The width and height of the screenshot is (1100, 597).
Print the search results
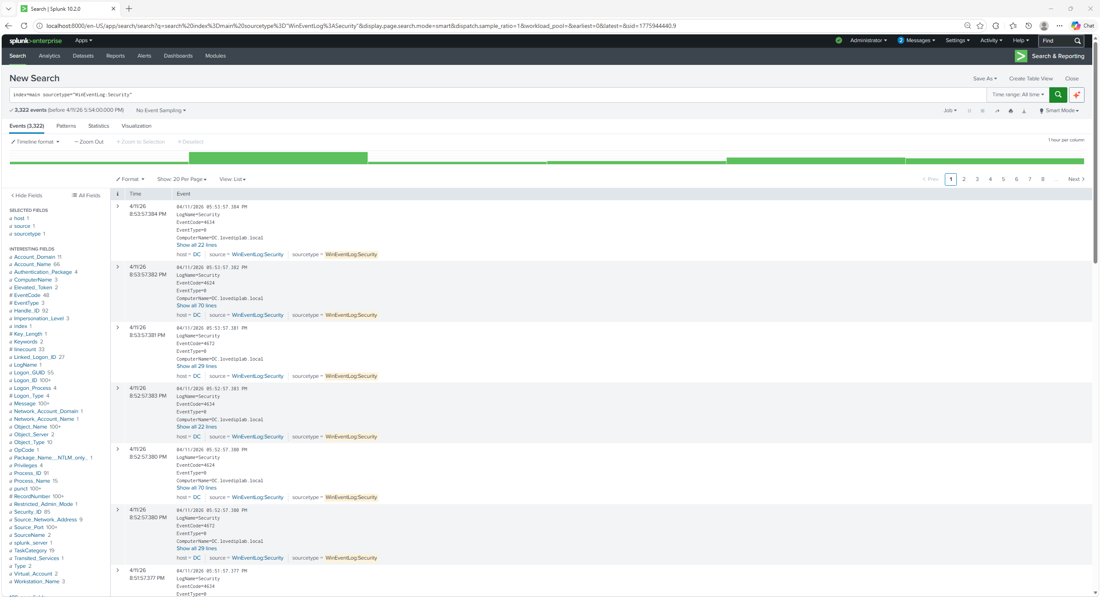[1010, 110]
